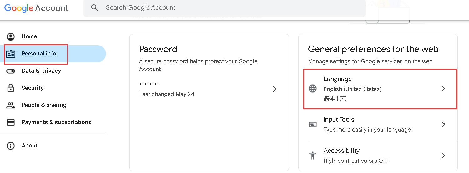Click the People & sharing icon
Viewport: 469px width, 173px height.
click(11, 105)
